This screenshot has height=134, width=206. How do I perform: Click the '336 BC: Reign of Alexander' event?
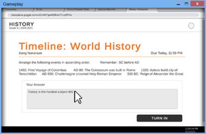point(155,74)
